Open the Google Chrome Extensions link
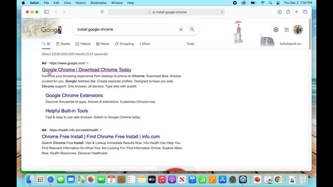The width and height of the screenshot is (333, 187). [74, 96]
